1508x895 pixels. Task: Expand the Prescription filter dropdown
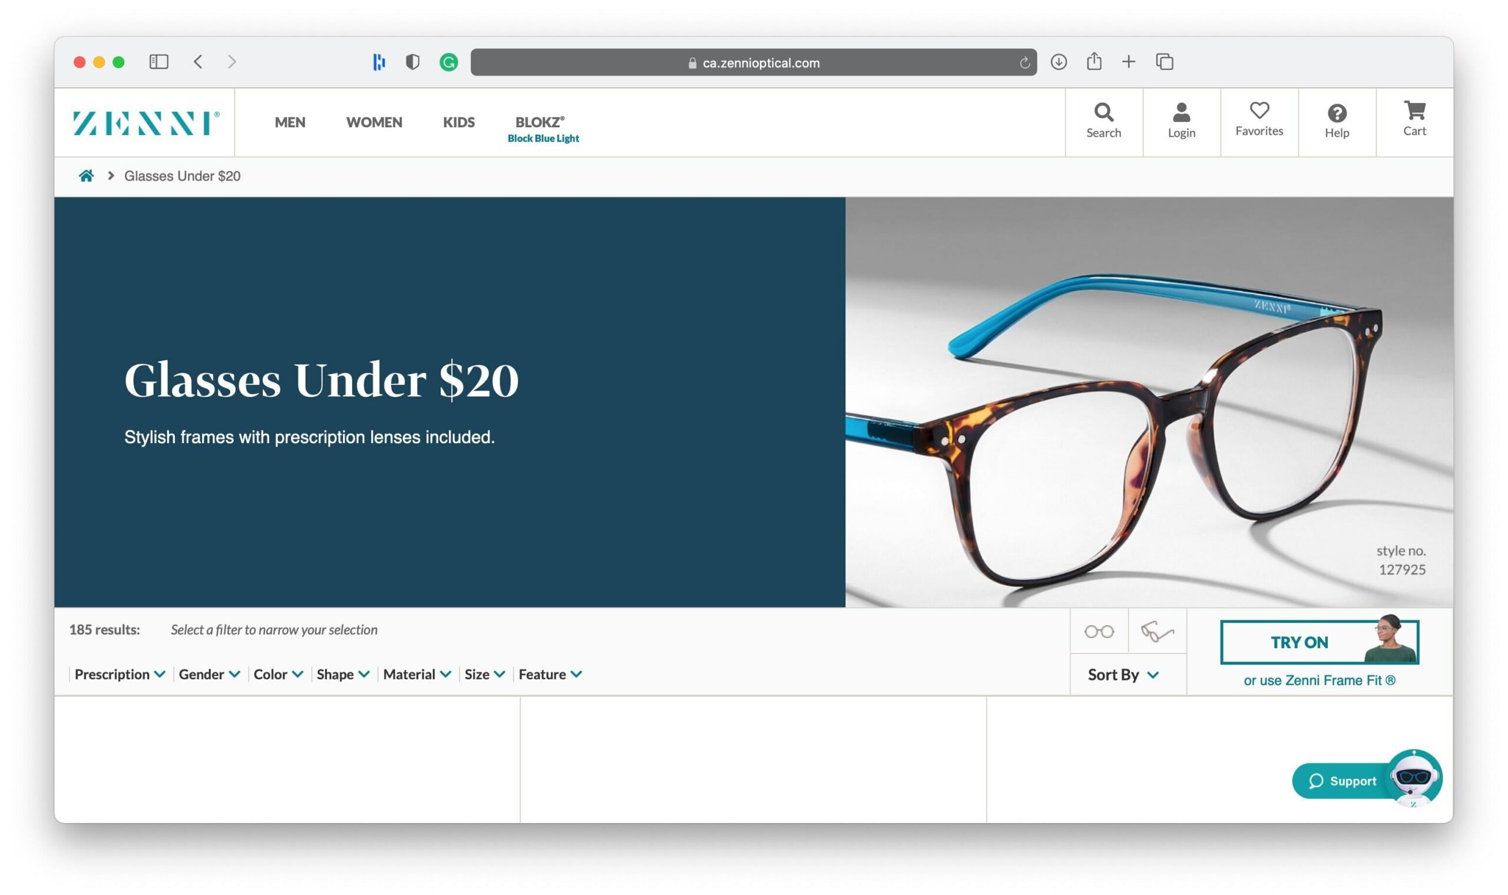[118, 673]
